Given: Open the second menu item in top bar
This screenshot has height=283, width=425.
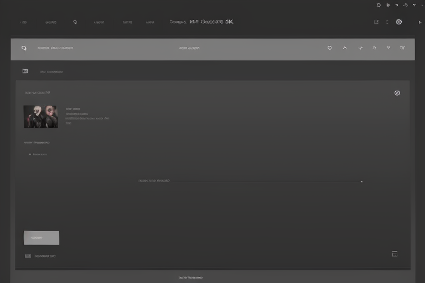Looking at the screenshot, I should click(50, 23).
